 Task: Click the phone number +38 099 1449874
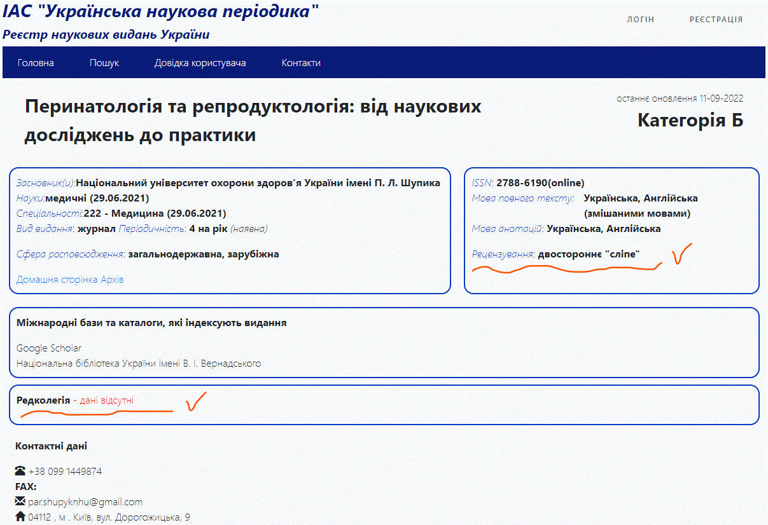tap(66, 472)
